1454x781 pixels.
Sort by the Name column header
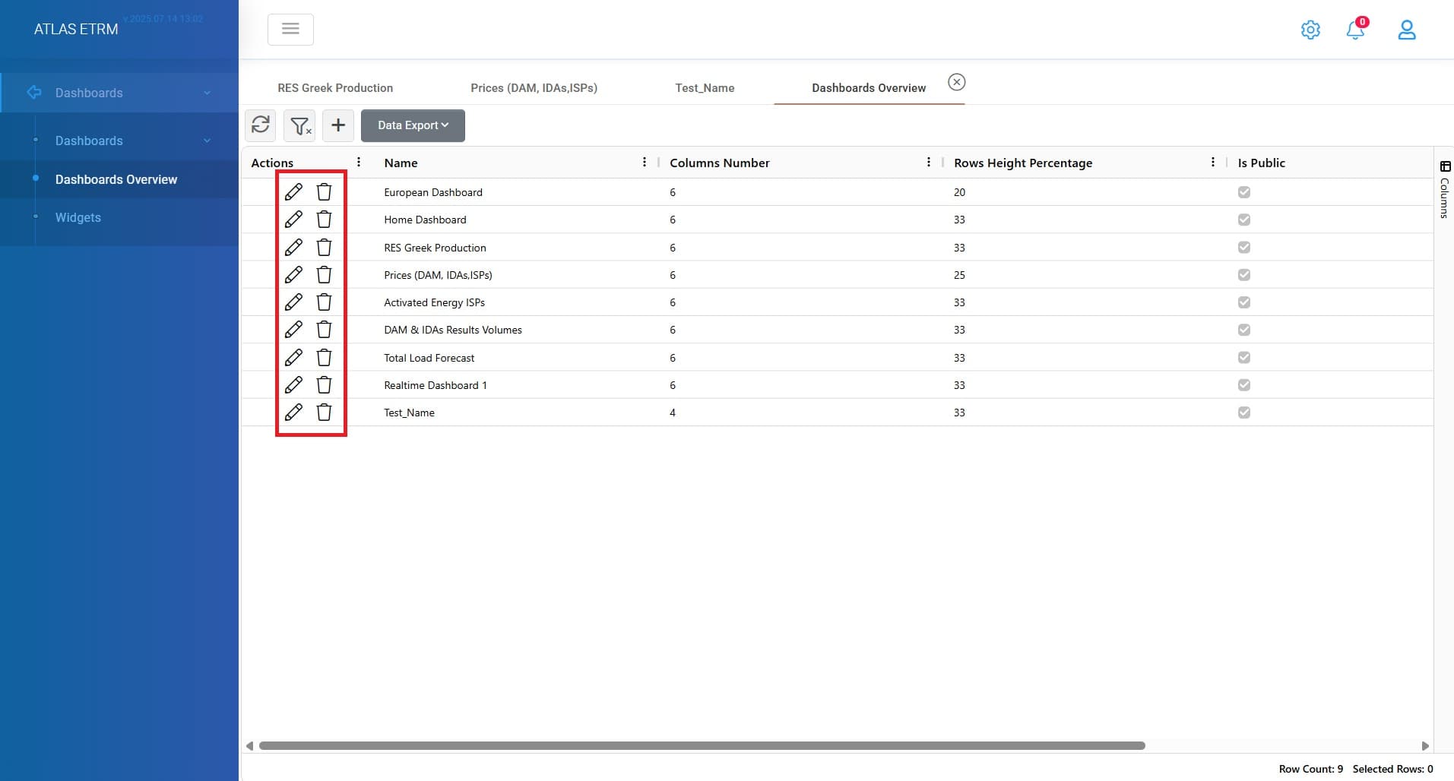(x=401, y=163)
